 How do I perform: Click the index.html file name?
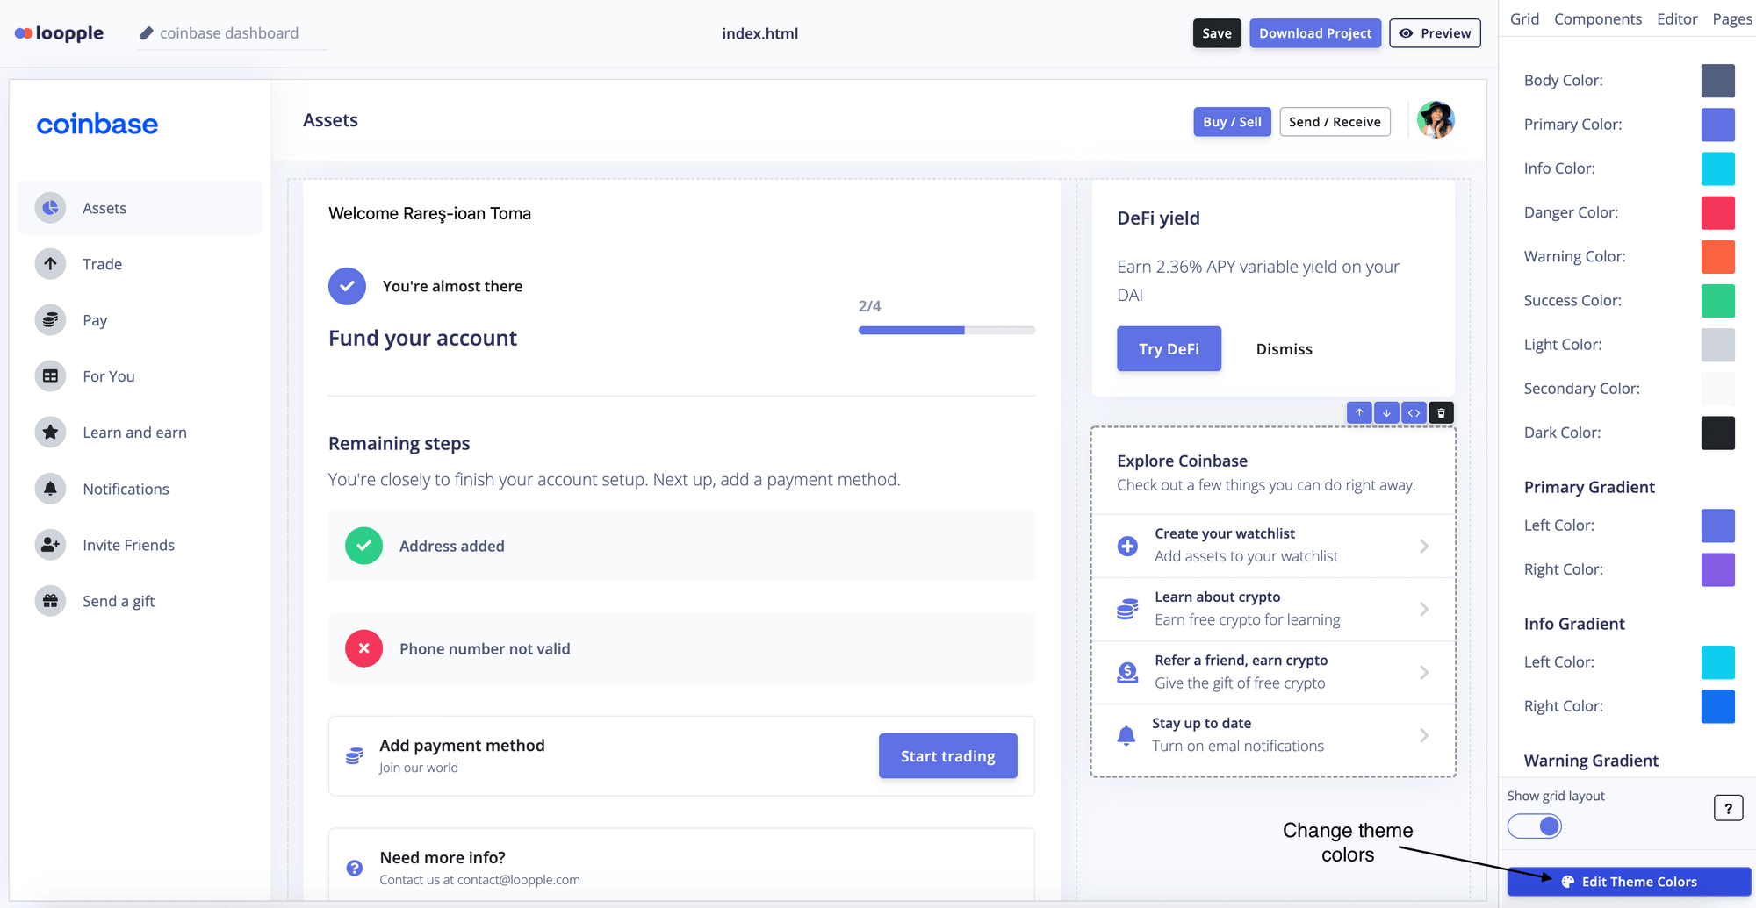(x=759, y=33)
